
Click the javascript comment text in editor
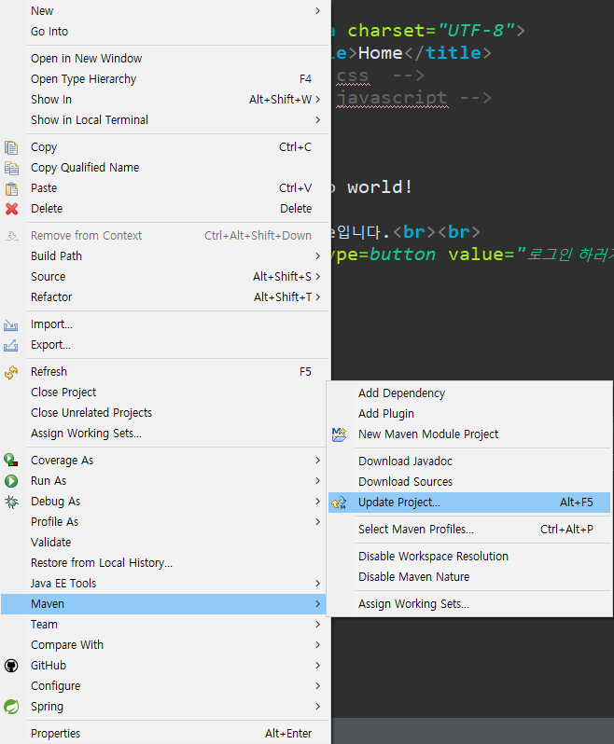coord(392,98)
